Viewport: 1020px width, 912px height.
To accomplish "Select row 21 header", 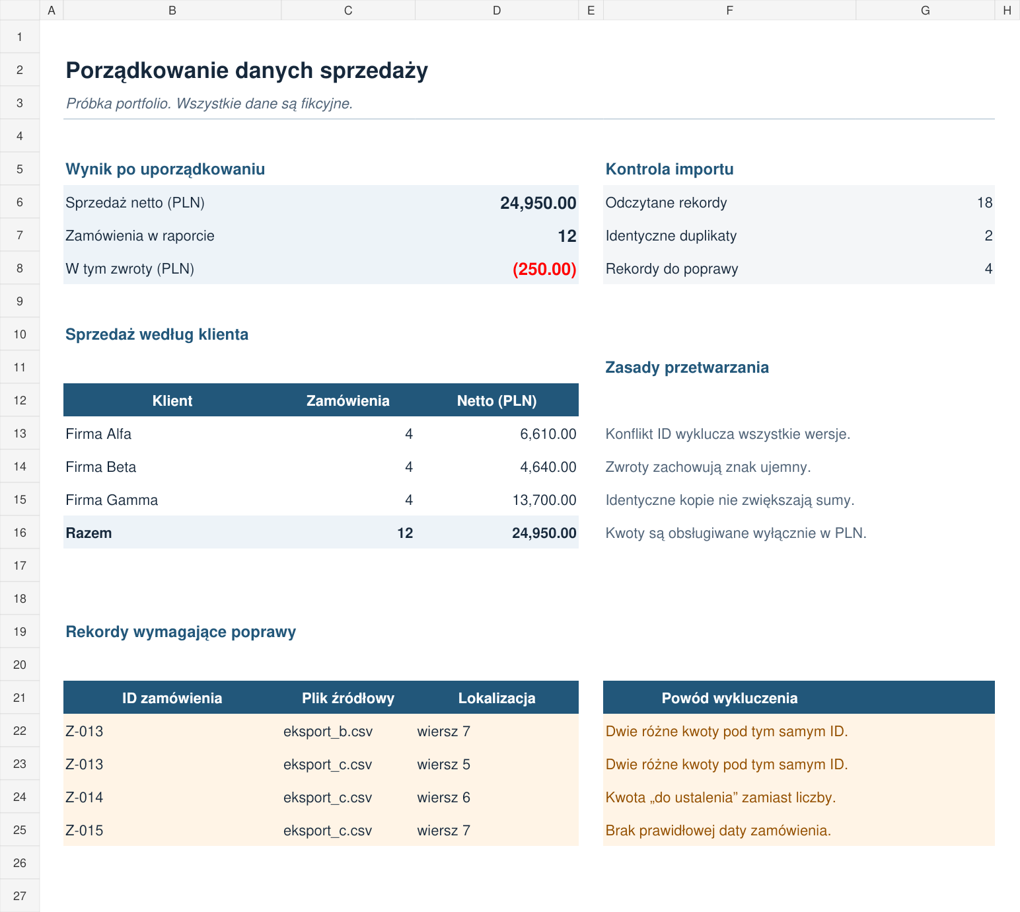I will pos(20,697).
